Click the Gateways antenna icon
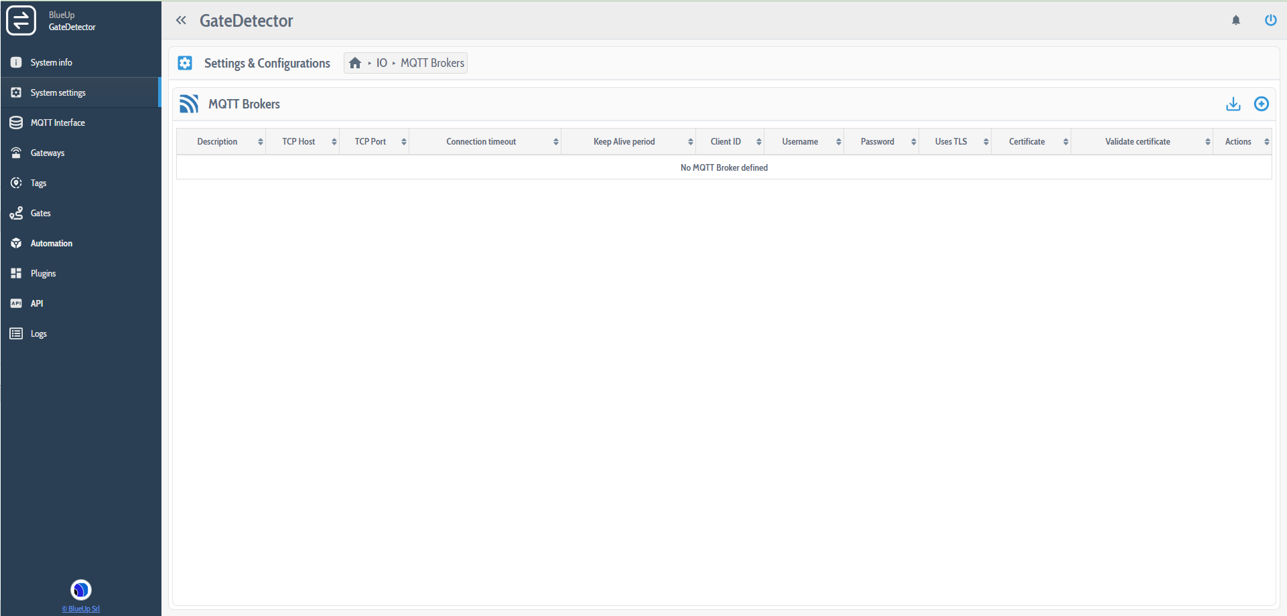The image size is (1287, 616). pos(15,153)
